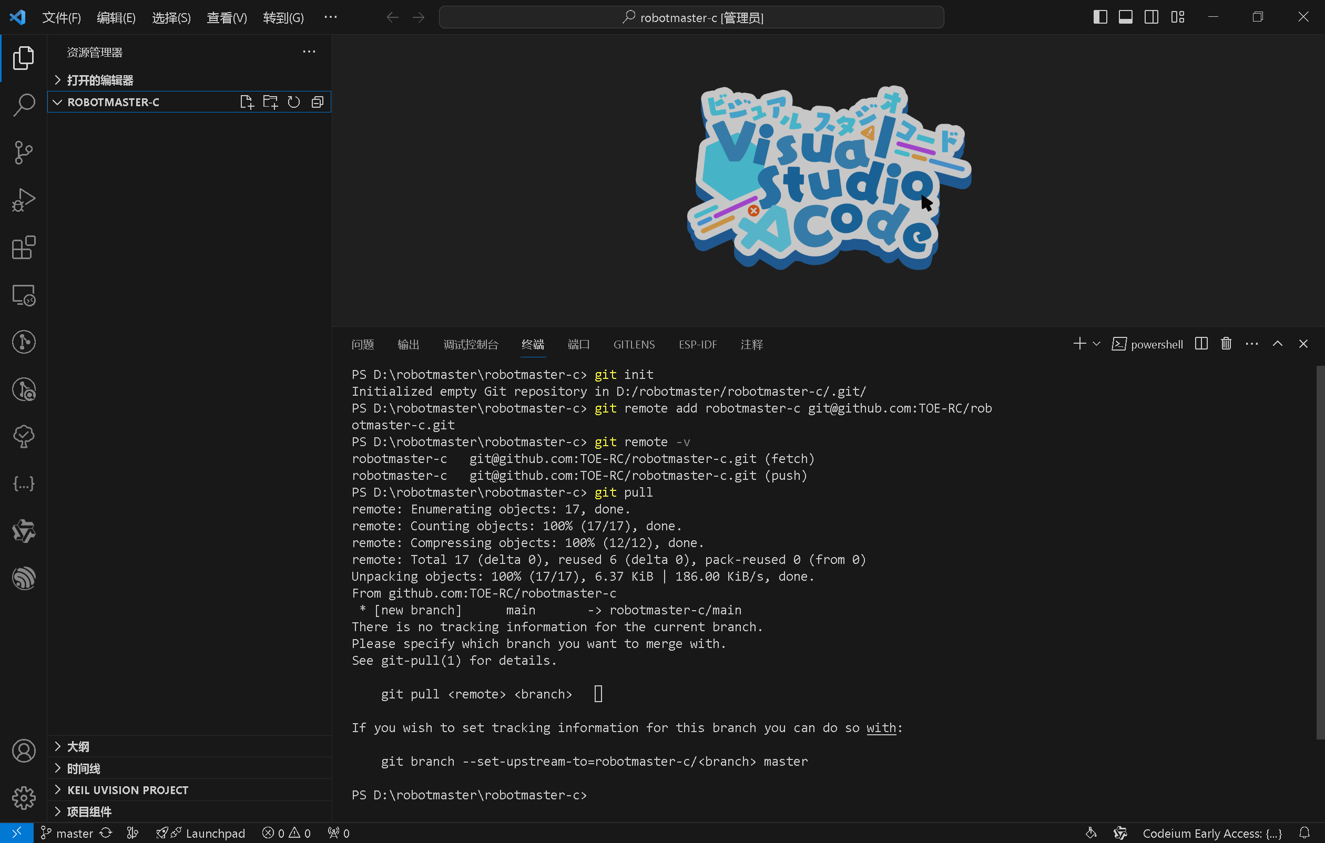Open the Explorer view in activity bar
The image size is (1325, 843).
23,58
